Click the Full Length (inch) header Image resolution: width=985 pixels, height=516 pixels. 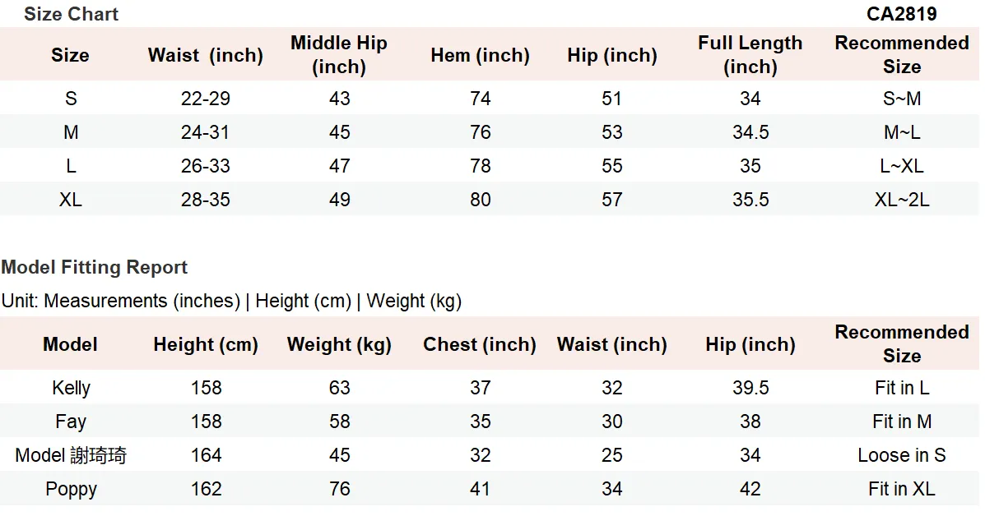(x=750, y=54)
